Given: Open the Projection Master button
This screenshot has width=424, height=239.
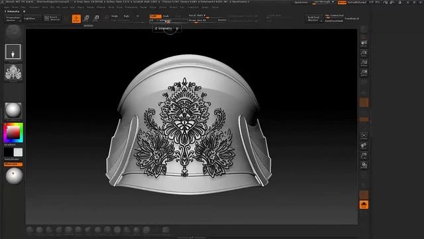Looking at the screenshot, I should [x=13, y=19].
